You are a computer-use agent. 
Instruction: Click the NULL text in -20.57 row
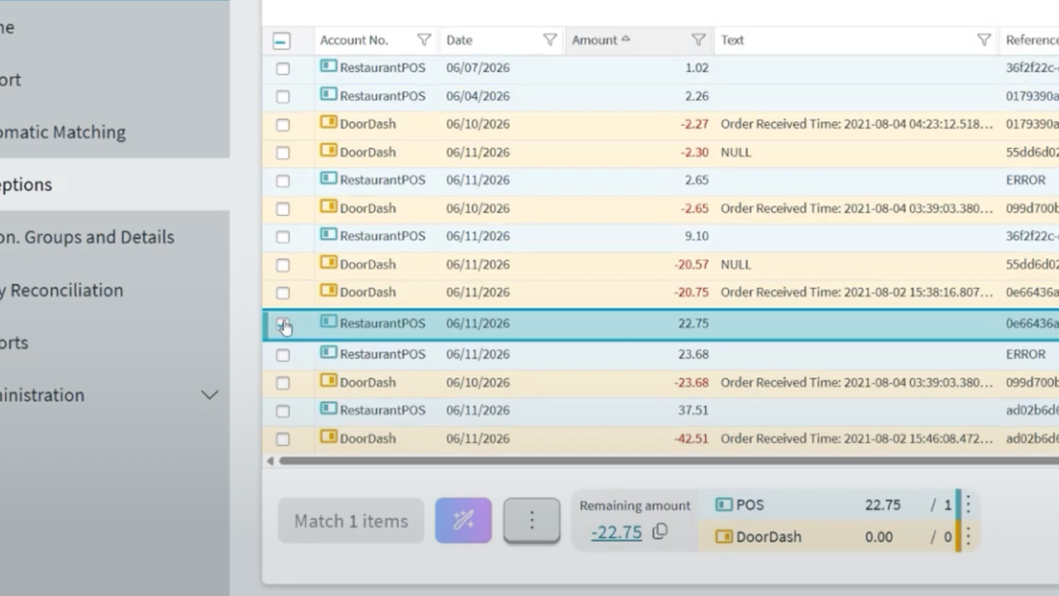(x=736, y=265)
